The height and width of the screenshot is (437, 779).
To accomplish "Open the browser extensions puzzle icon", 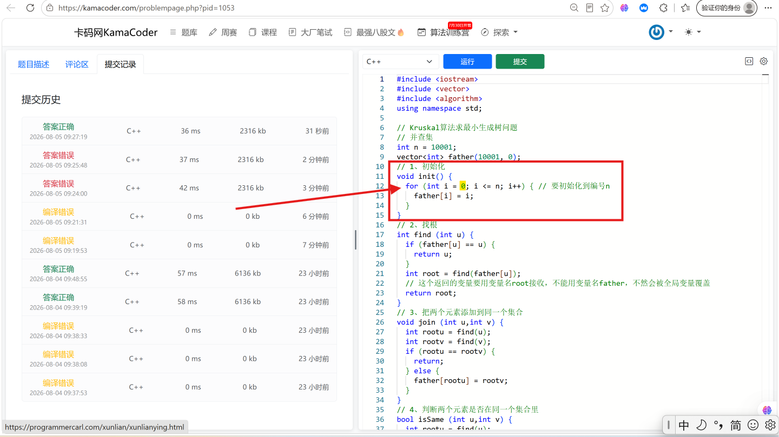I will [x=663, y=8].
